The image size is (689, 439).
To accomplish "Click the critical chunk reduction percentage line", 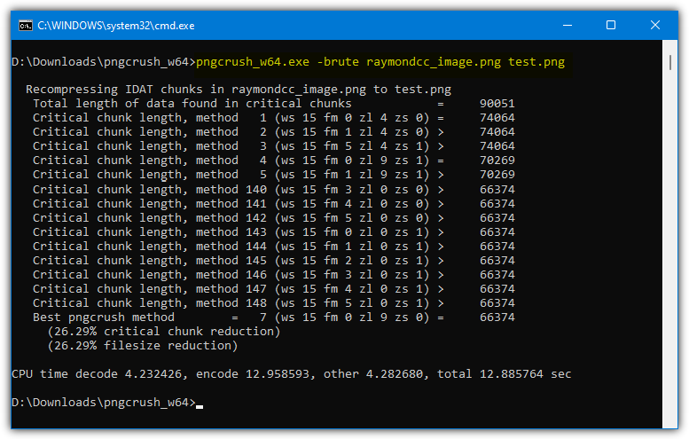I will 163,332.
